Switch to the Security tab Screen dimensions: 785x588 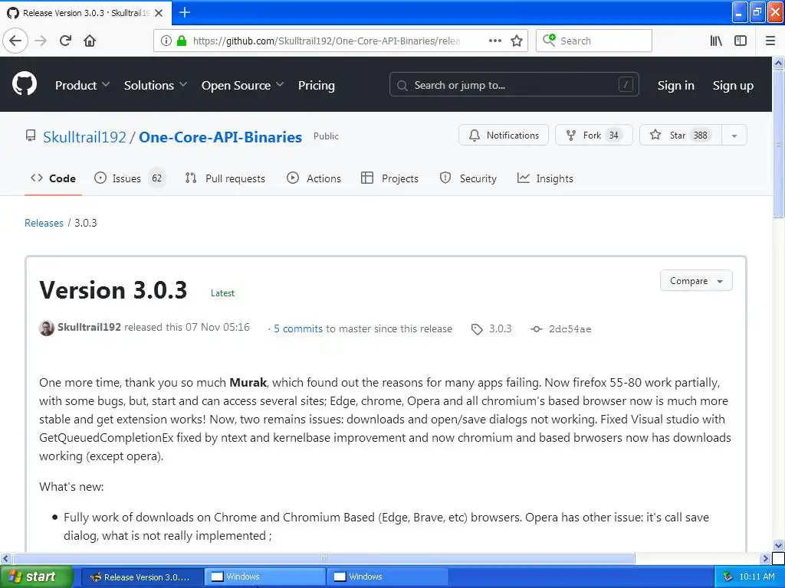468,178
